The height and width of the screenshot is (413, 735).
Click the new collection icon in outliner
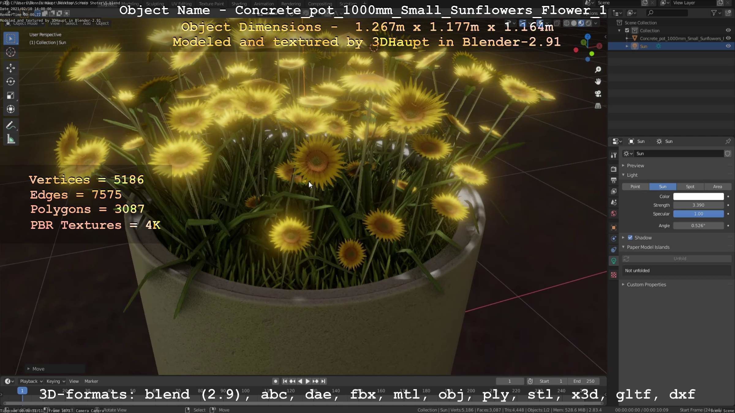click(x=728, y=13)
